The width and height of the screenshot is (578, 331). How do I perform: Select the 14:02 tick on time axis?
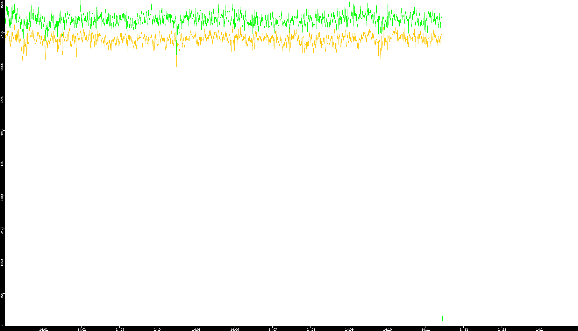82,329
